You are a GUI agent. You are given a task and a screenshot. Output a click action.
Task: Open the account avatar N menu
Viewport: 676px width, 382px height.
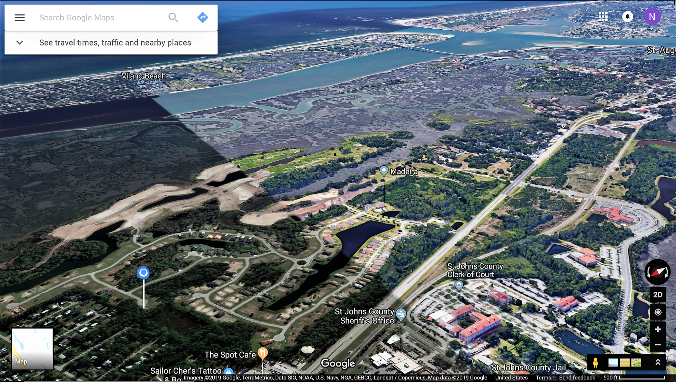[x=651, y=16]
